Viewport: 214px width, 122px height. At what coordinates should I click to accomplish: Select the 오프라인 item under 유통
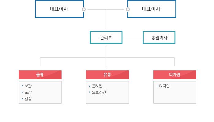tap(99, 92)
